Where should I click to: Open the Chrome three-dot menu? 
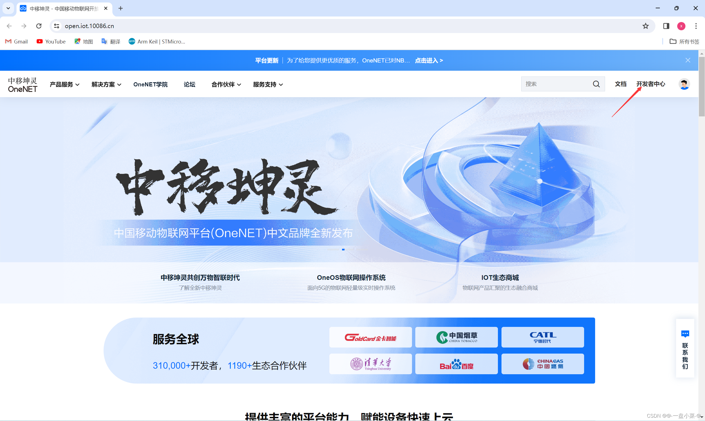pyautogui.click(x=696, y=26)
